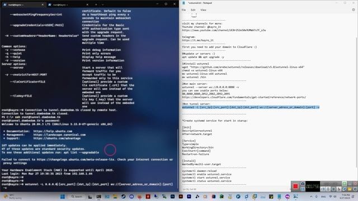Viewport: 358px width, 201px height.
Task: Click help.ubuntu.com documentation URL in terminal
Action: (x=53, y=131)
